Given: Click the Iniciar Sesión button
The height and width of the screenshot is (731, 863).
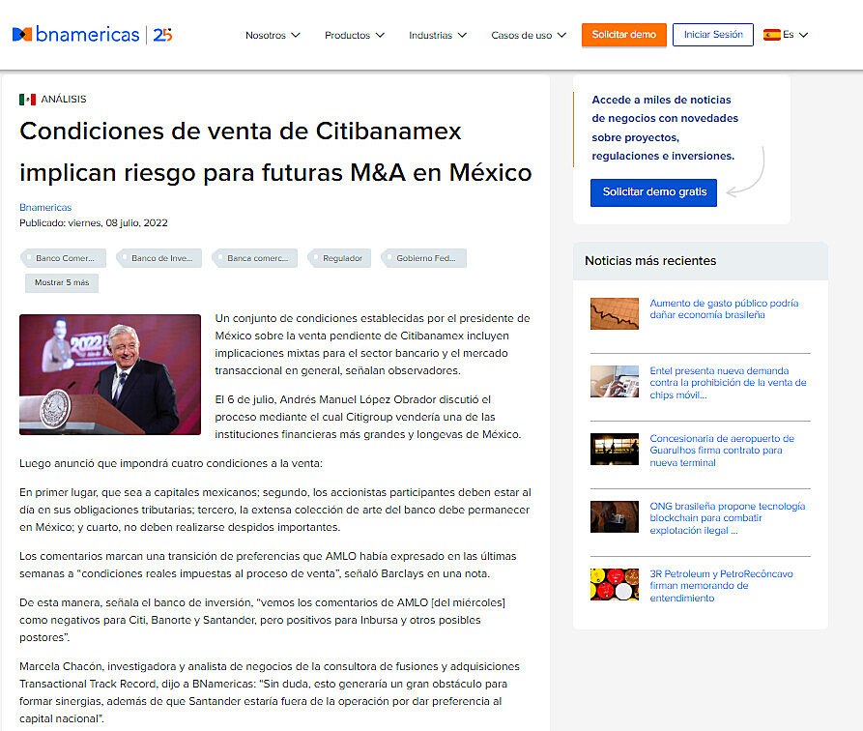Looking at the screenshot, I should [713, 35].
